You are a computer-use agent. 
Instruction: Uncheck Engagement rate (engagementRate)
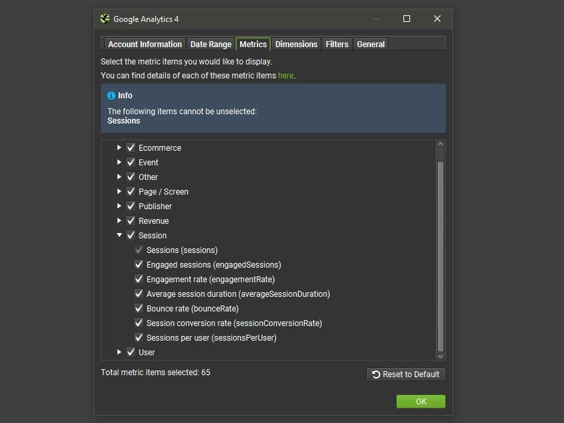[139, 279]
